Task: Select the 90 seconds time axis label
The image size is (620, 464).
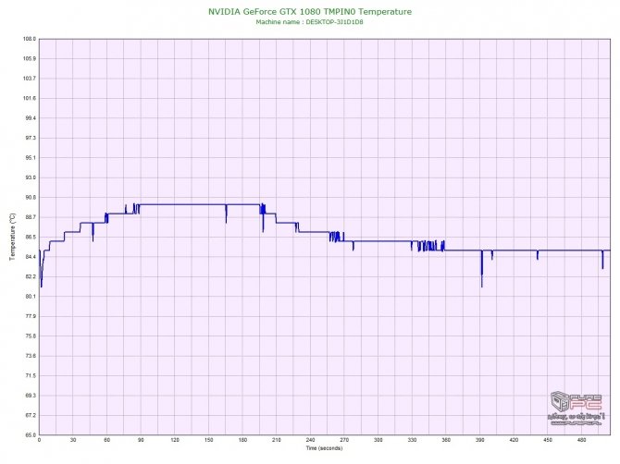Action: [141, 440]
